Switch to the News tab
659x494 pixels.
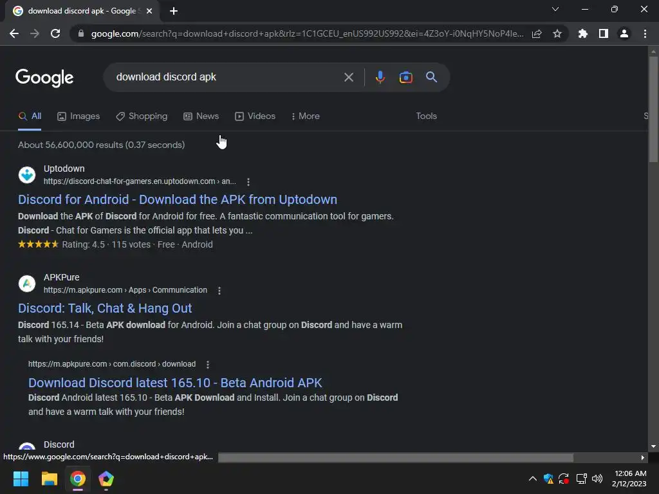(201, 116)
